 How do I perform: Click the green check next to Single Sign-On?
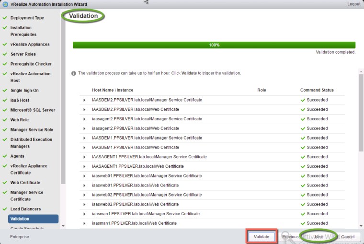pyautogui.click(x=5, y=90)
